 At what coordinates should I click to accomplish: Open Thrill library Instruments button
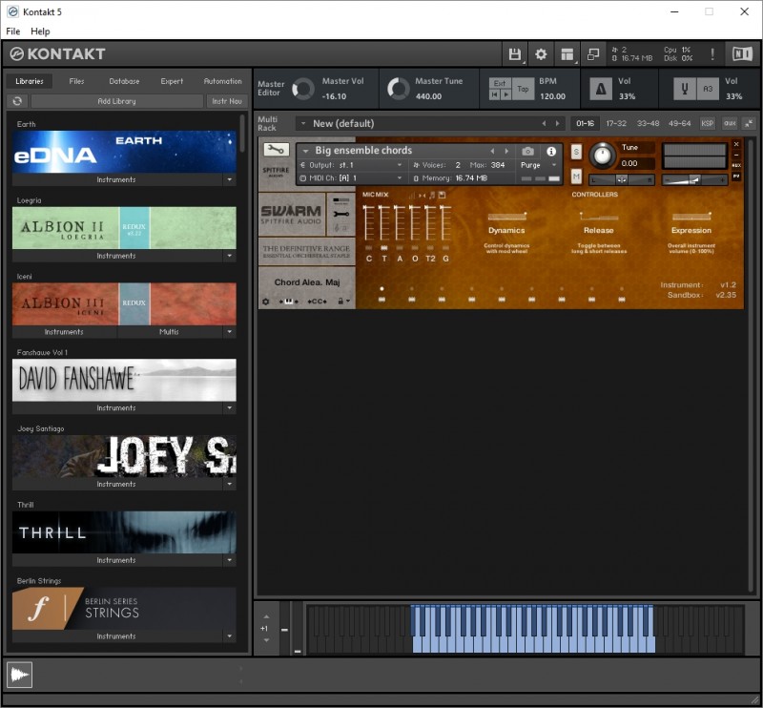pos(116,560)
